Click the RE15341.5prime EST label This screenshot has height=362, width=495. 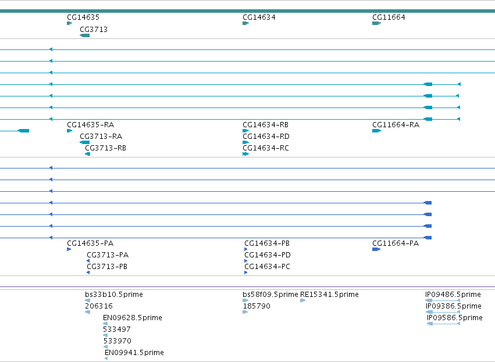(x=329, y=295)
